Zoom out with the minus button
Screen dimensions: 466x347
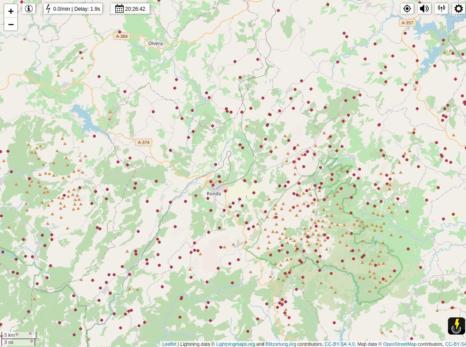coord(11,24)
